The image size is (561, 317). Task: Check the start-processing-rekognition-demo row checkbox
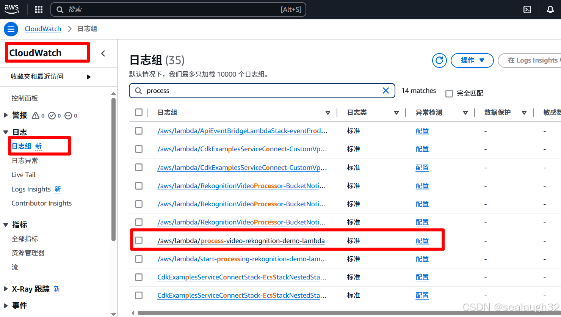click(x=139, y=259)
